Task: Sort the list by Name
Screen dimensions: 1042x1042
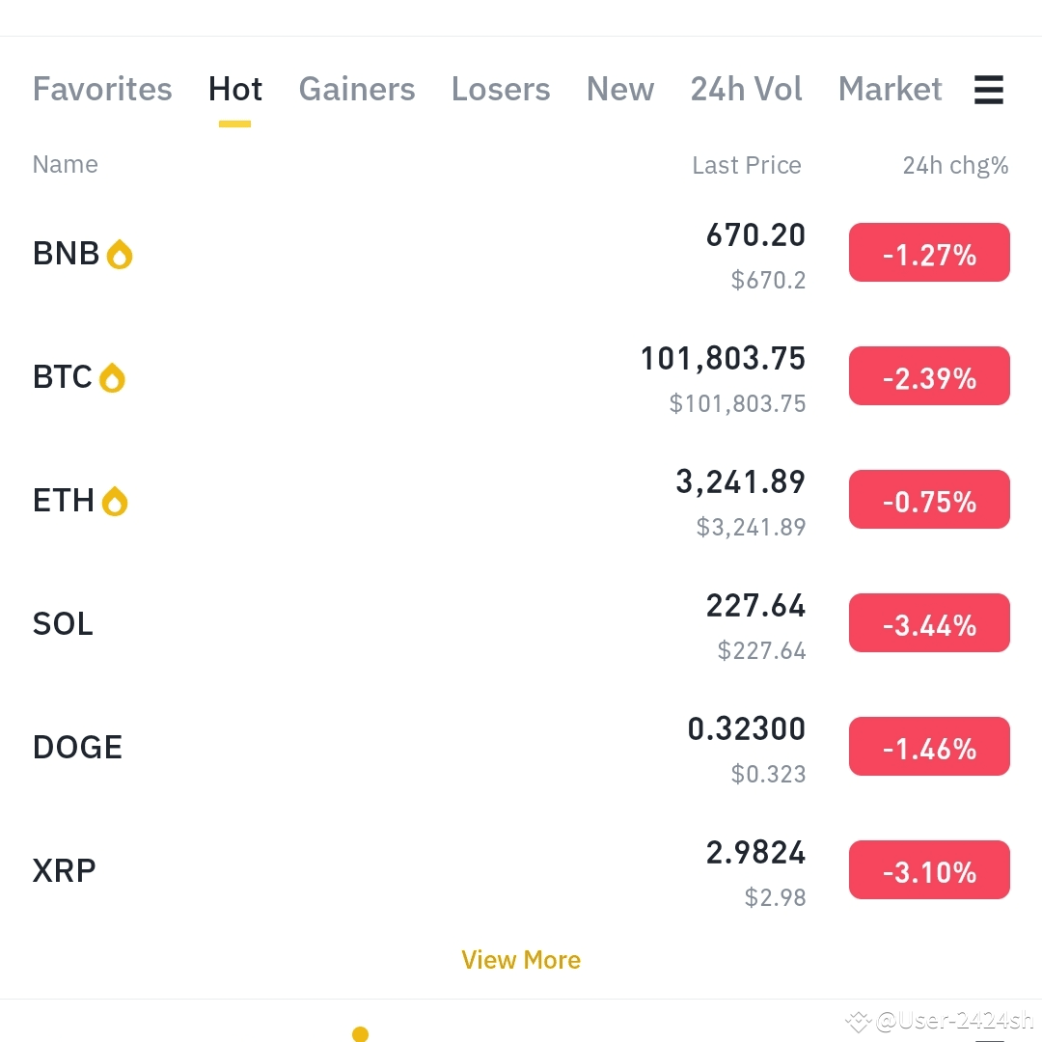Action: 65,164
